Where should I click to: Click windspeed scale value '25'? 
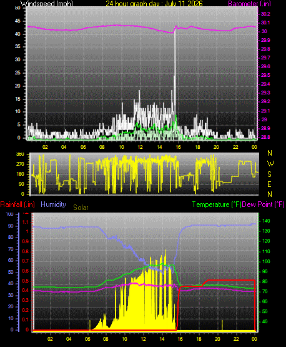(x=17, y=73)
